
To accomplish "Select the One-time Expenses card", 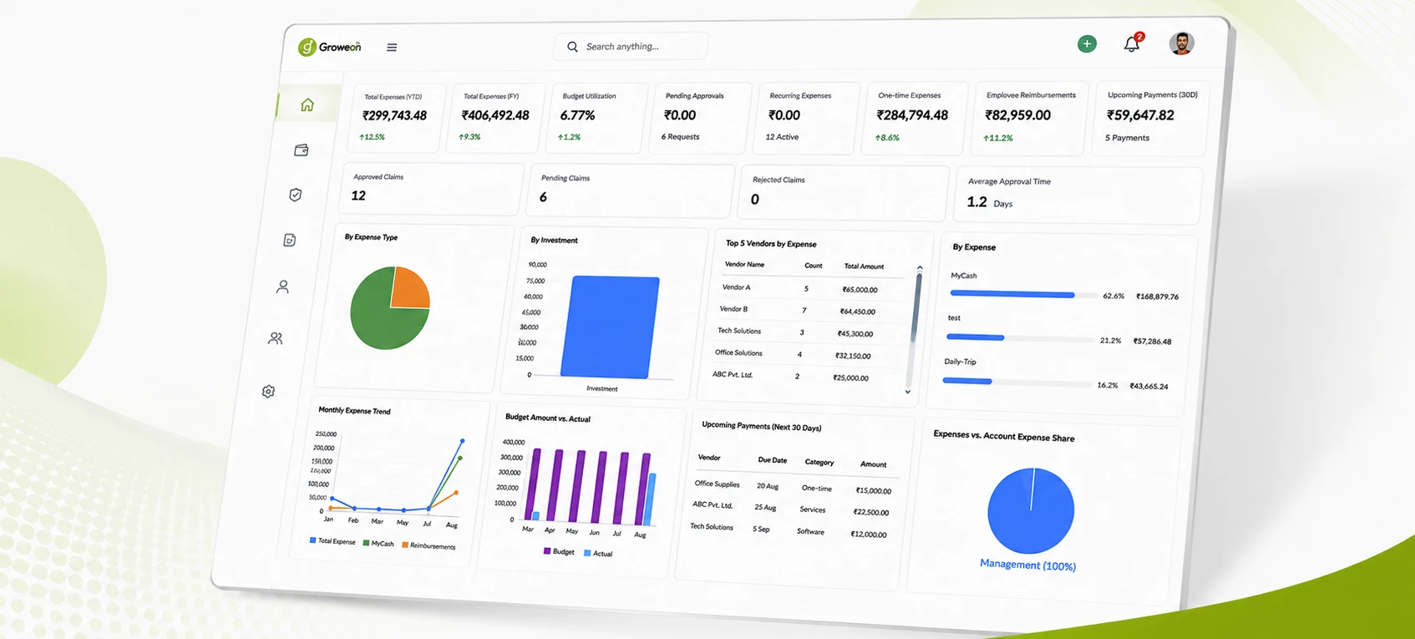I will (913, 118).
